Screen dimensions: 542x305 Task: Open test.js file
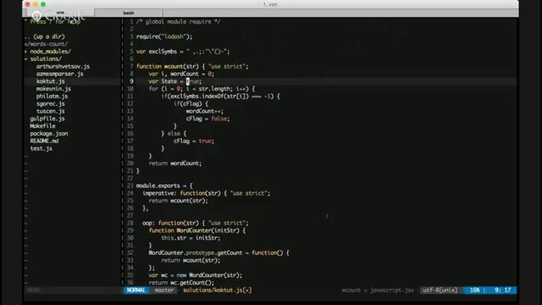click(x=41, y=149)
